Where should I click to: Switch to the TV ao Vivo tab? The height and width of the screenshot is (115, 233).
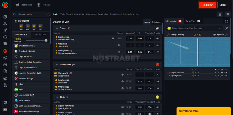193,21
